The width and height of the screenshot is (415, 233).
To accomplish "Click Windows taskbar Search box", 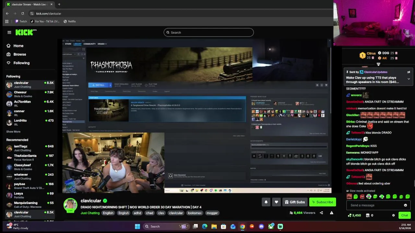I will click(x=166, y=227).
